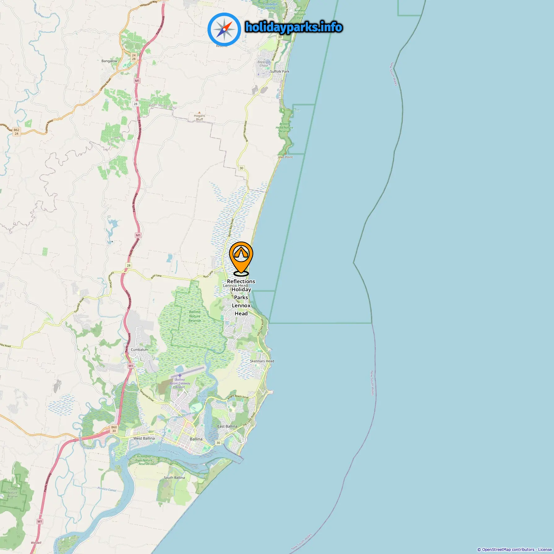Click the M1 motorway shield near Bangalow
This screenshot has width=554, height=554.
(137, 81)
